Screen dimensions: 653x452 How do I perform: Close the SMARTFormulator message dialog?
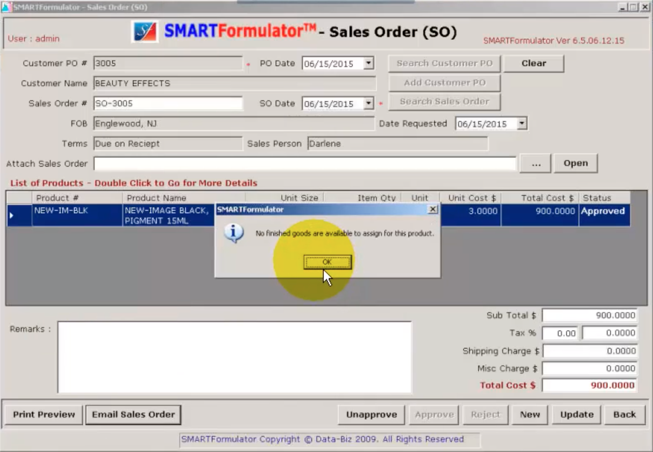[x=433, y=209]
